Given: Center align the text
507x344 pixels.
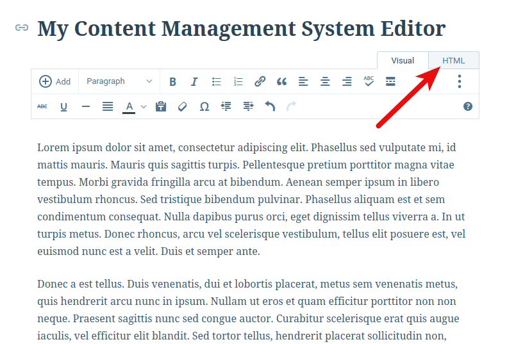Looking at the screenshot, I should tap(325, 81).
